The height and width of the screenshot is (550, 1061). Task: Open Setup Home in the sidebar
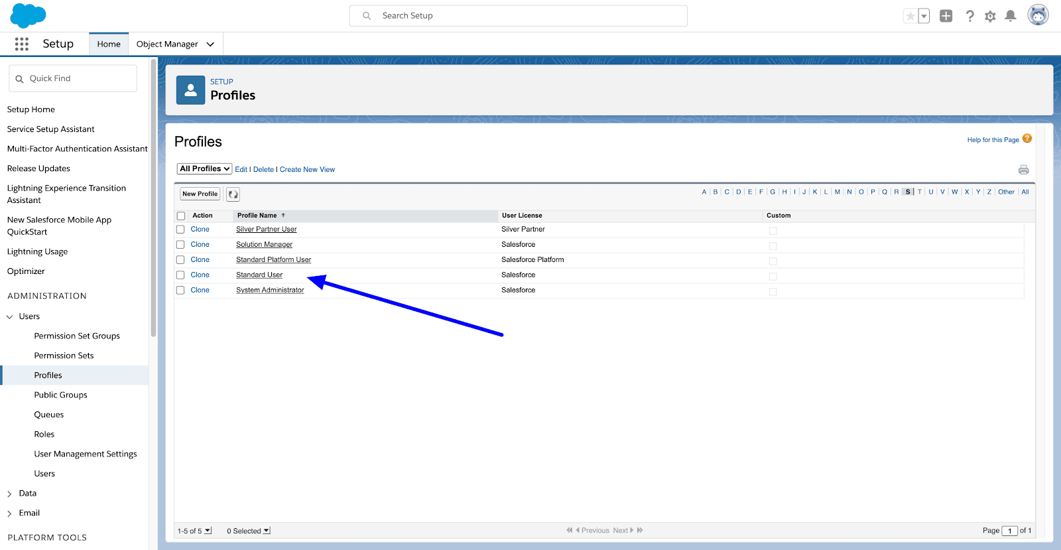31,109
